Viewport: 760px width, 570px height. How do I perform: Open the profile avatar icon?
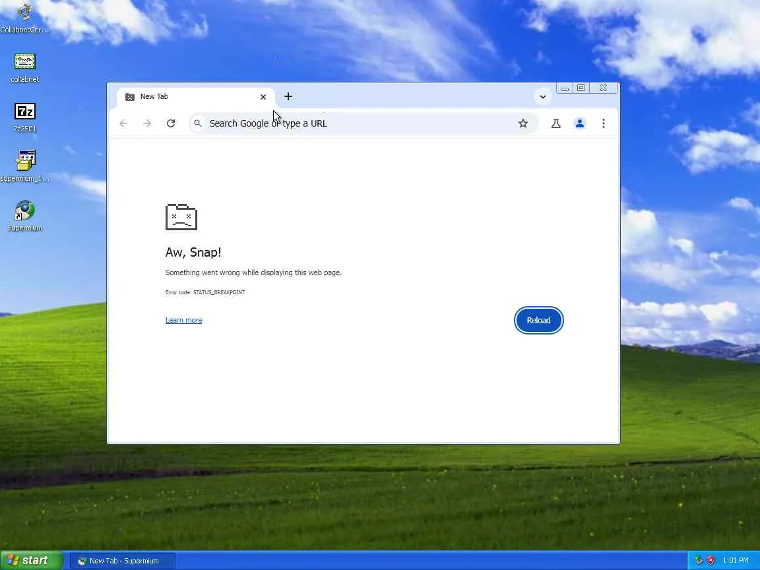tap(580, 123)
